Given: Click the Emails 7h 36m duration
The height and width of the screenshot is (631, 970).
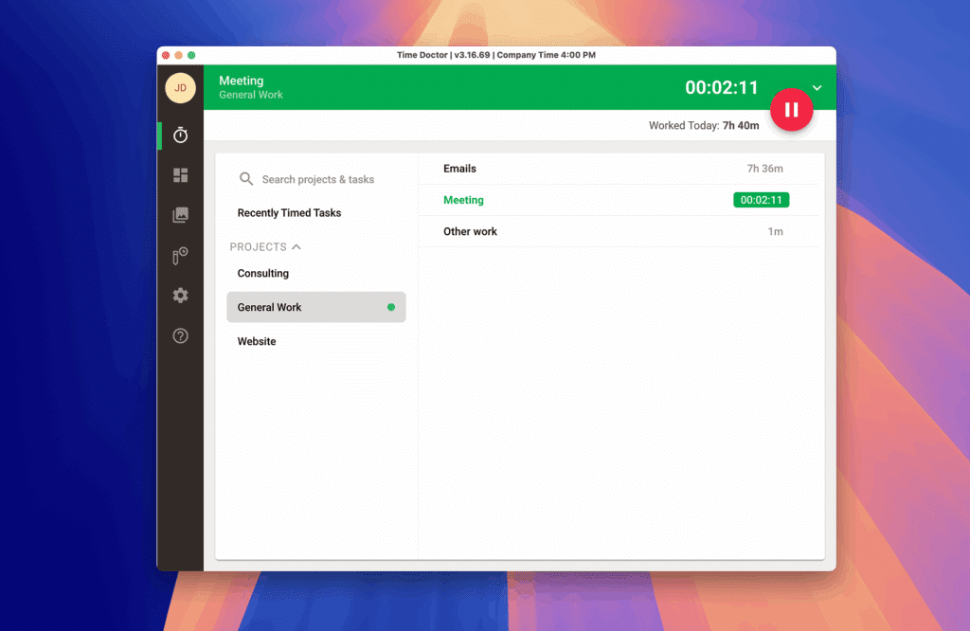Looking at the screenshot, I should pyautogui.click(x=764, y=169).
